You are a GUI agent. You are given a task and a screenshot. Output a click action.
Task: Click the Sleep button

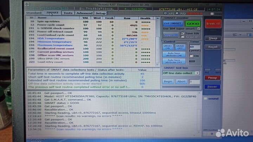pos(213,38)
